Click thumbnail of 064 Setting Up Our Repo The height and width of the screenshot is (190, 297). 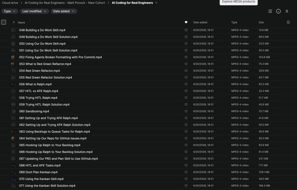click(x=13, y=138)
